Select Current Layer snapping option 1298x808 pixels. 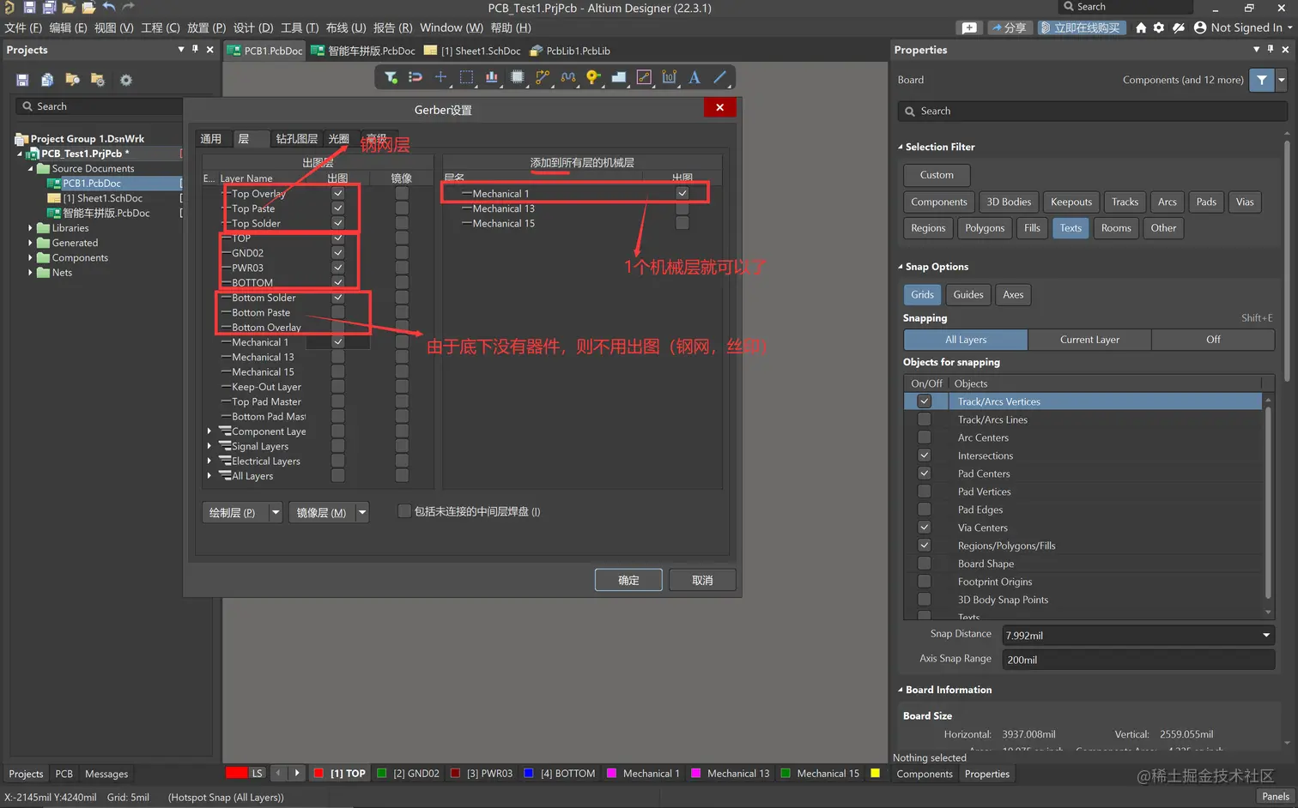(x=1089, y=340)
